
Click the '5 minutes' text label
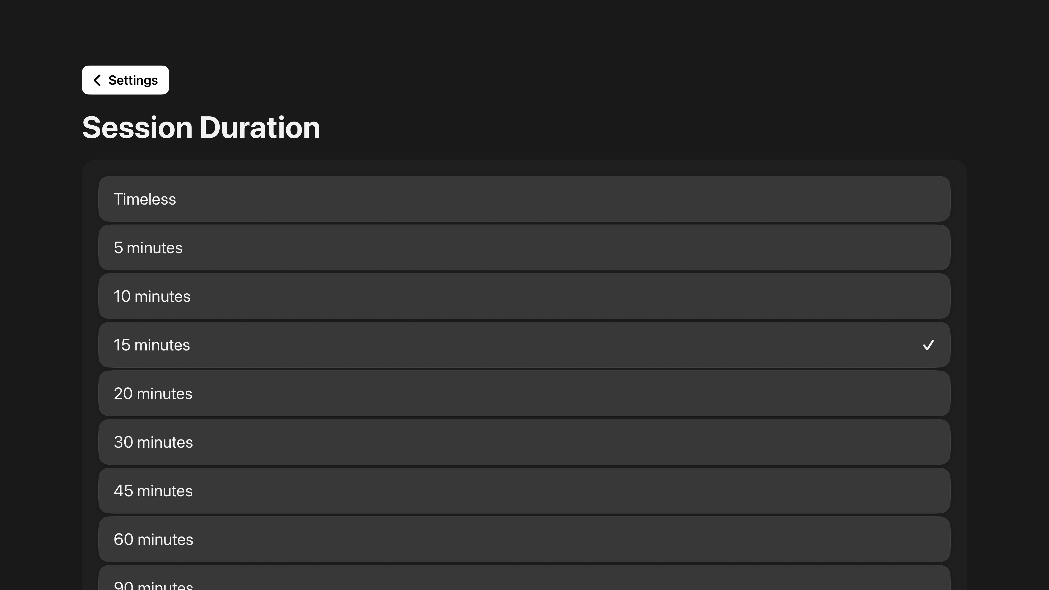[x=148, y=247]
